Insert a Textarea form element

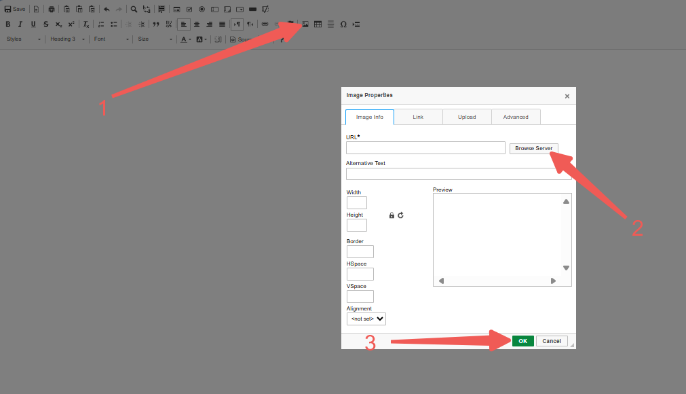tap(227, 10)
